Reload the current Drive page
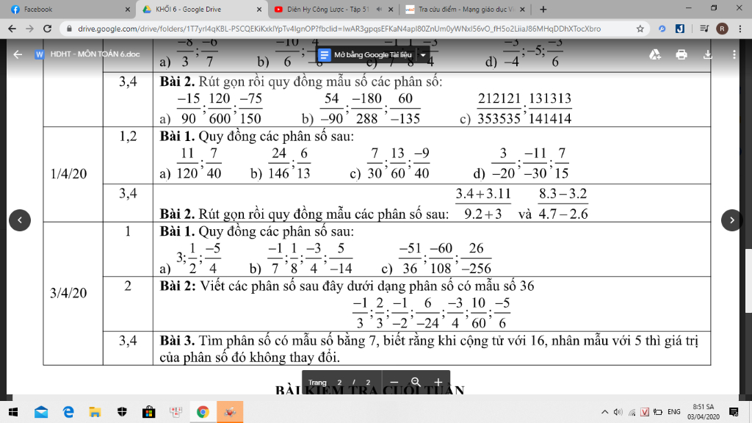Image resolution: width=752 pixels, height=423 pixels. [47, 29]
